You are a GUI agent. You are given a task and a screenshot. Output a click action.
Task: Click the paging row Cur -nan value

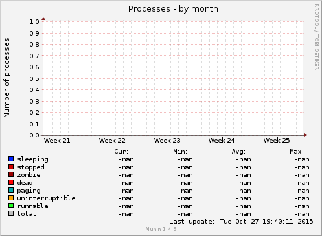pyautogui.click(x=126, y=191)
